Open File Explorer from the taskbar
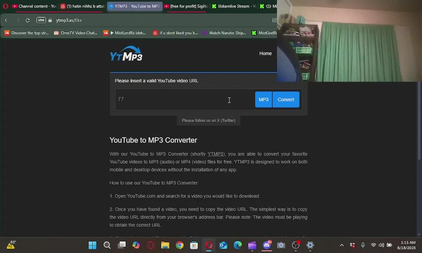The image size is (422, 253). tap(165, 245)
